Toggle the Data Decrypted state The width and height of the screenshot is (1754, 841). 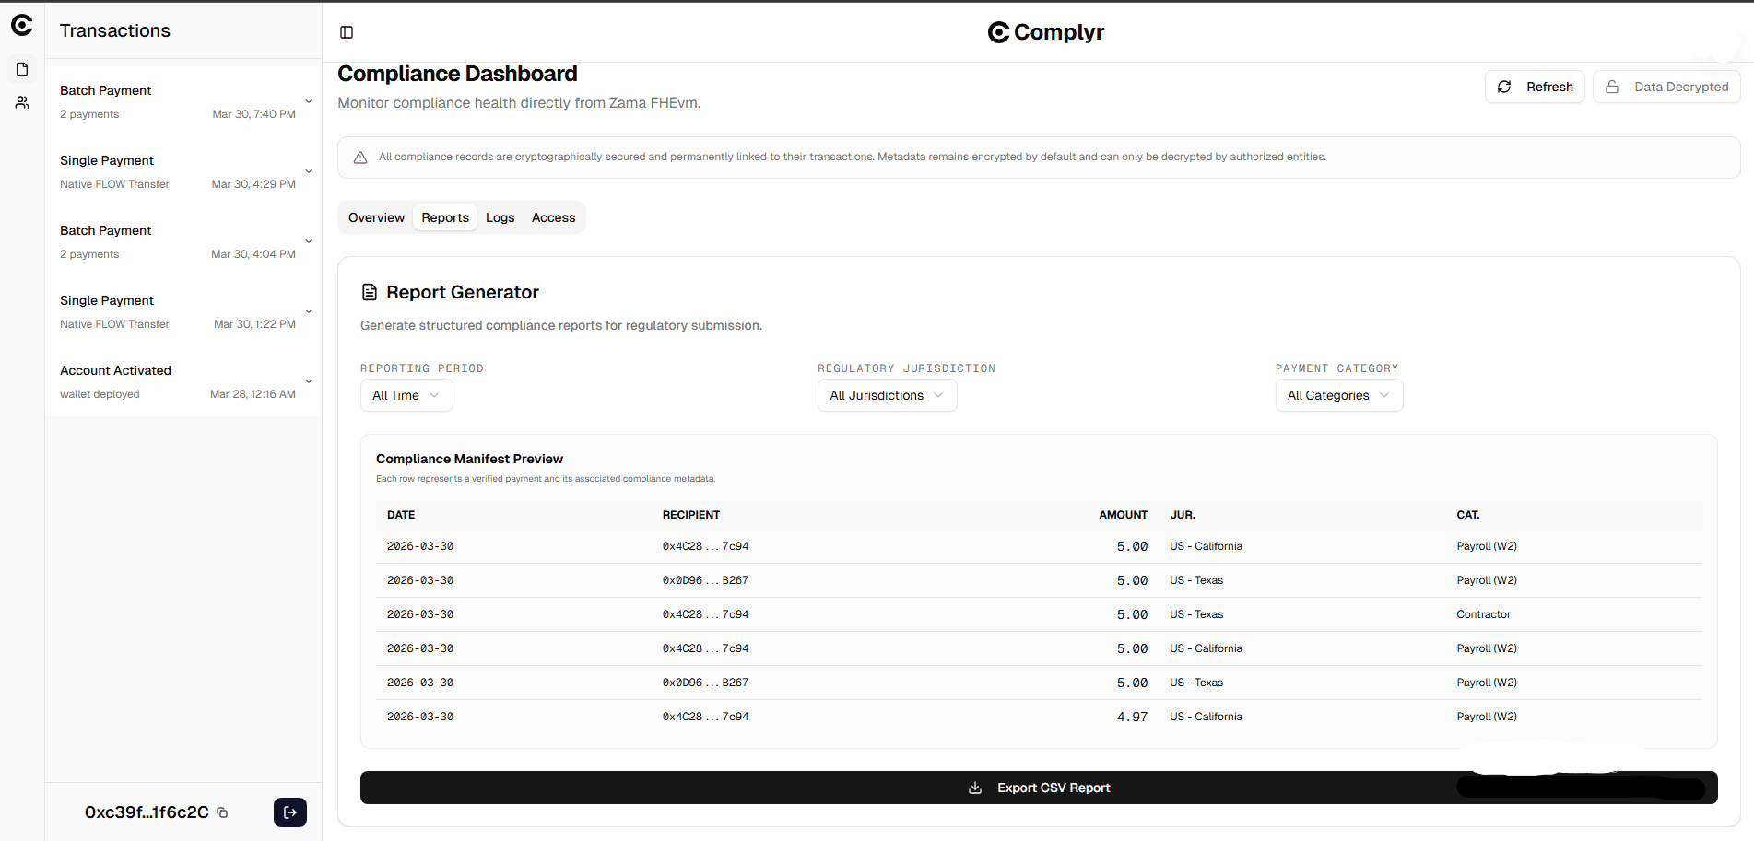pyautogui.click(x=1666, y=86)
